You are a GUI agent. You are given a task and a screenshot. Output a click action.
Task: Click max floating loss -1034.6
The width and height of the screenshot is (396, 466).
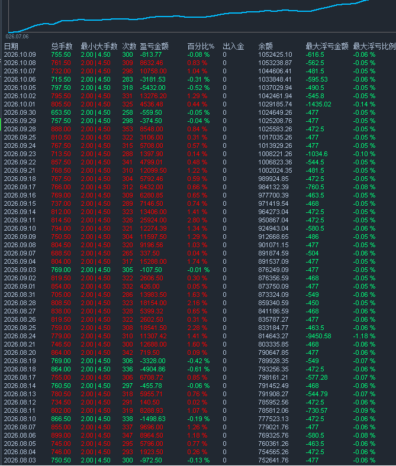pyautogui.click(x=317, y=154)
